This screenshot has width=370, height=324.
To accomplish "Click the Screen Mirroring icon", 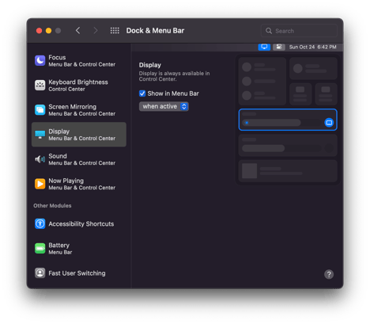I will click(40, 110).
